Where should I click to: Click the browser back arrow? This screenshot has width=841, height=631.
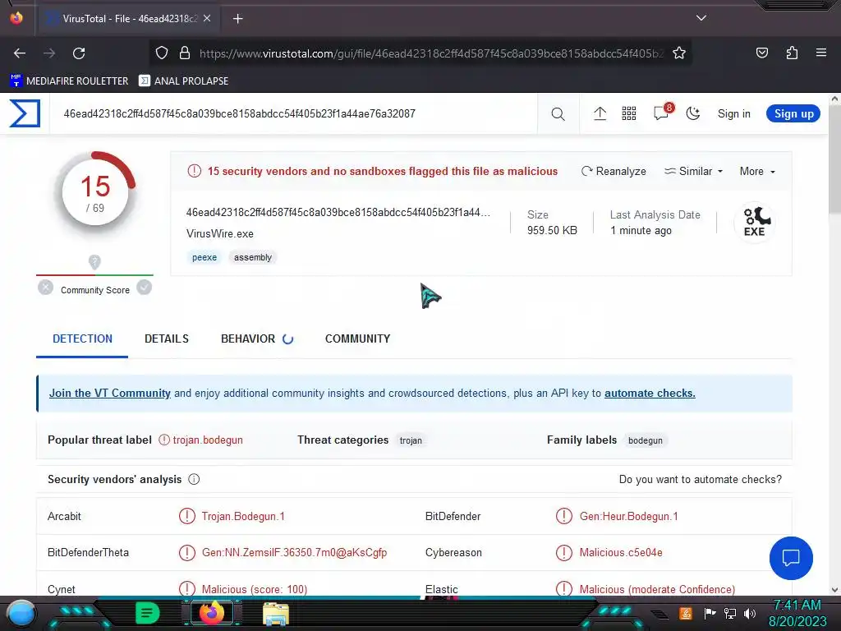tap(20, 53)
